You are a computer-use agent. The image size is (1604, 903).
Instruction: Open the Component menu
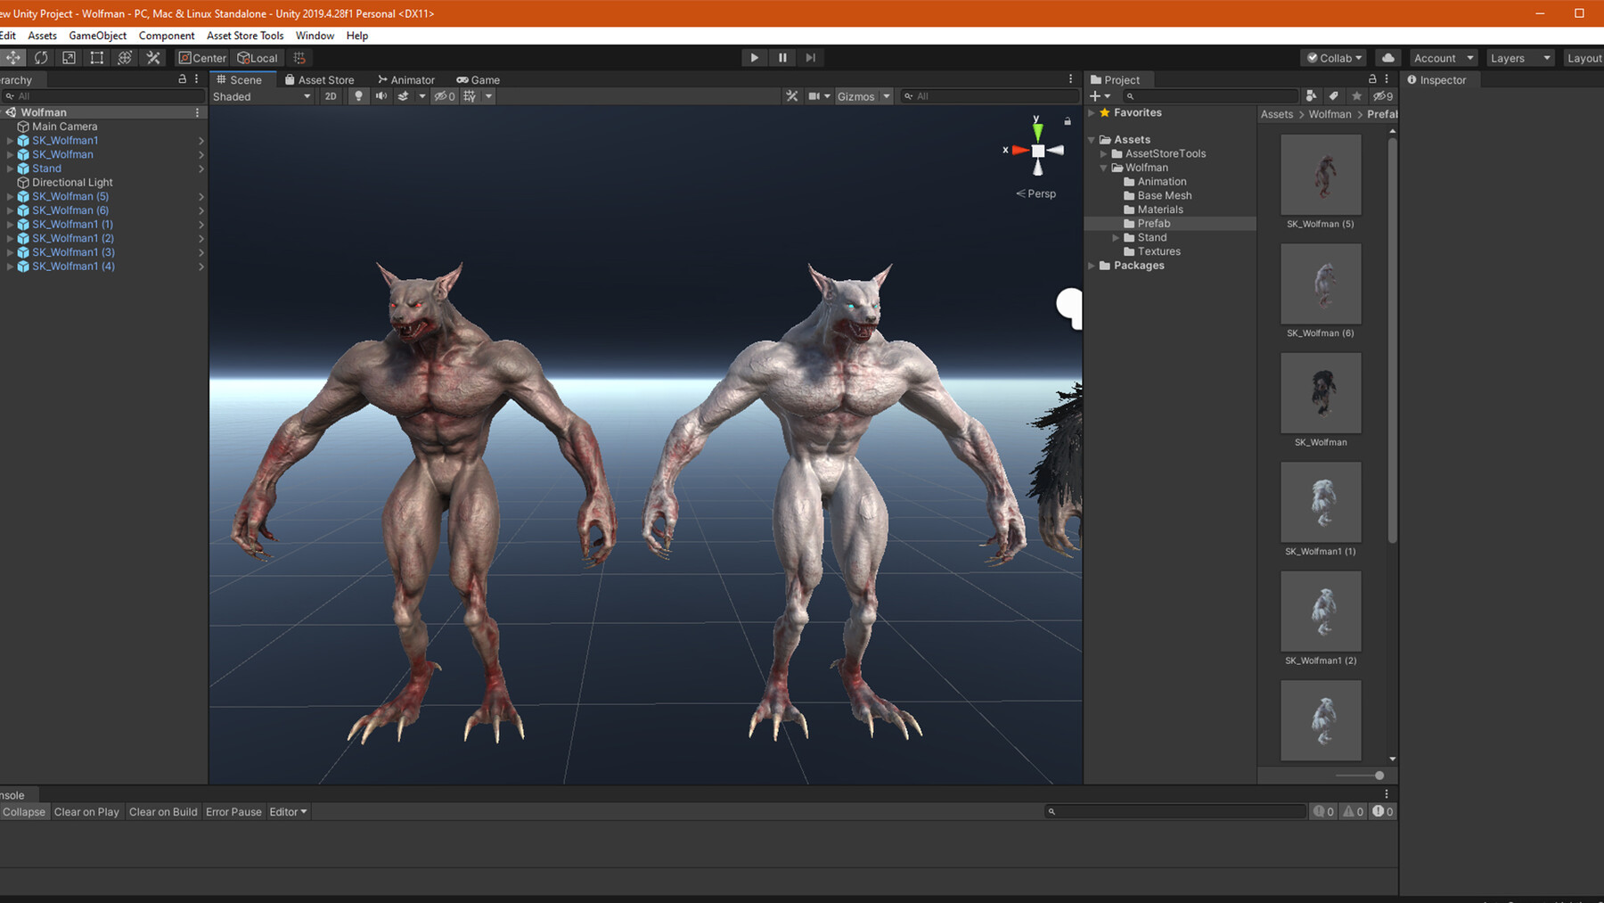tap(167, 36)
